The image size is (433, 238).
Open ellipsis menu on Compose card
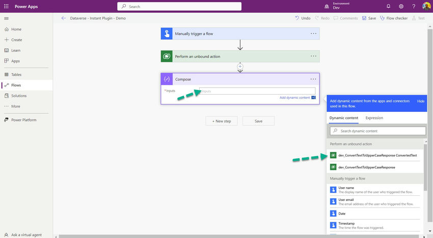point(313,79)
